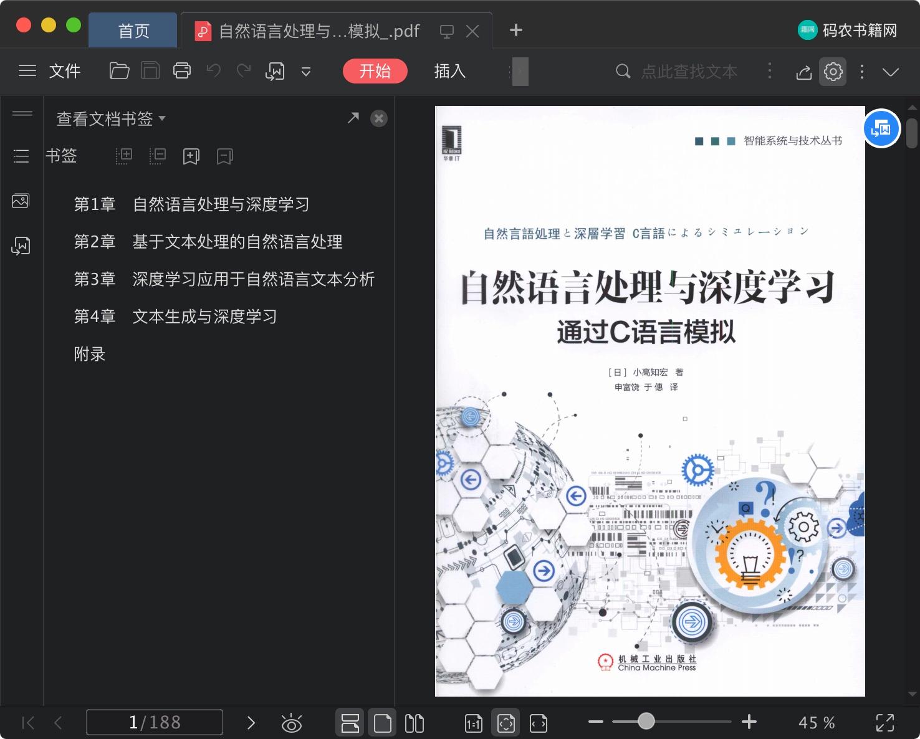Toggle eye protection mode icon
This screenshot has width=920, height=739.
(291, 723)
